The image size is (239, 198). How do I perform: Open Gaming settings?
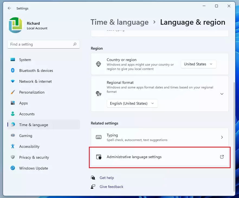pos(44,135)
